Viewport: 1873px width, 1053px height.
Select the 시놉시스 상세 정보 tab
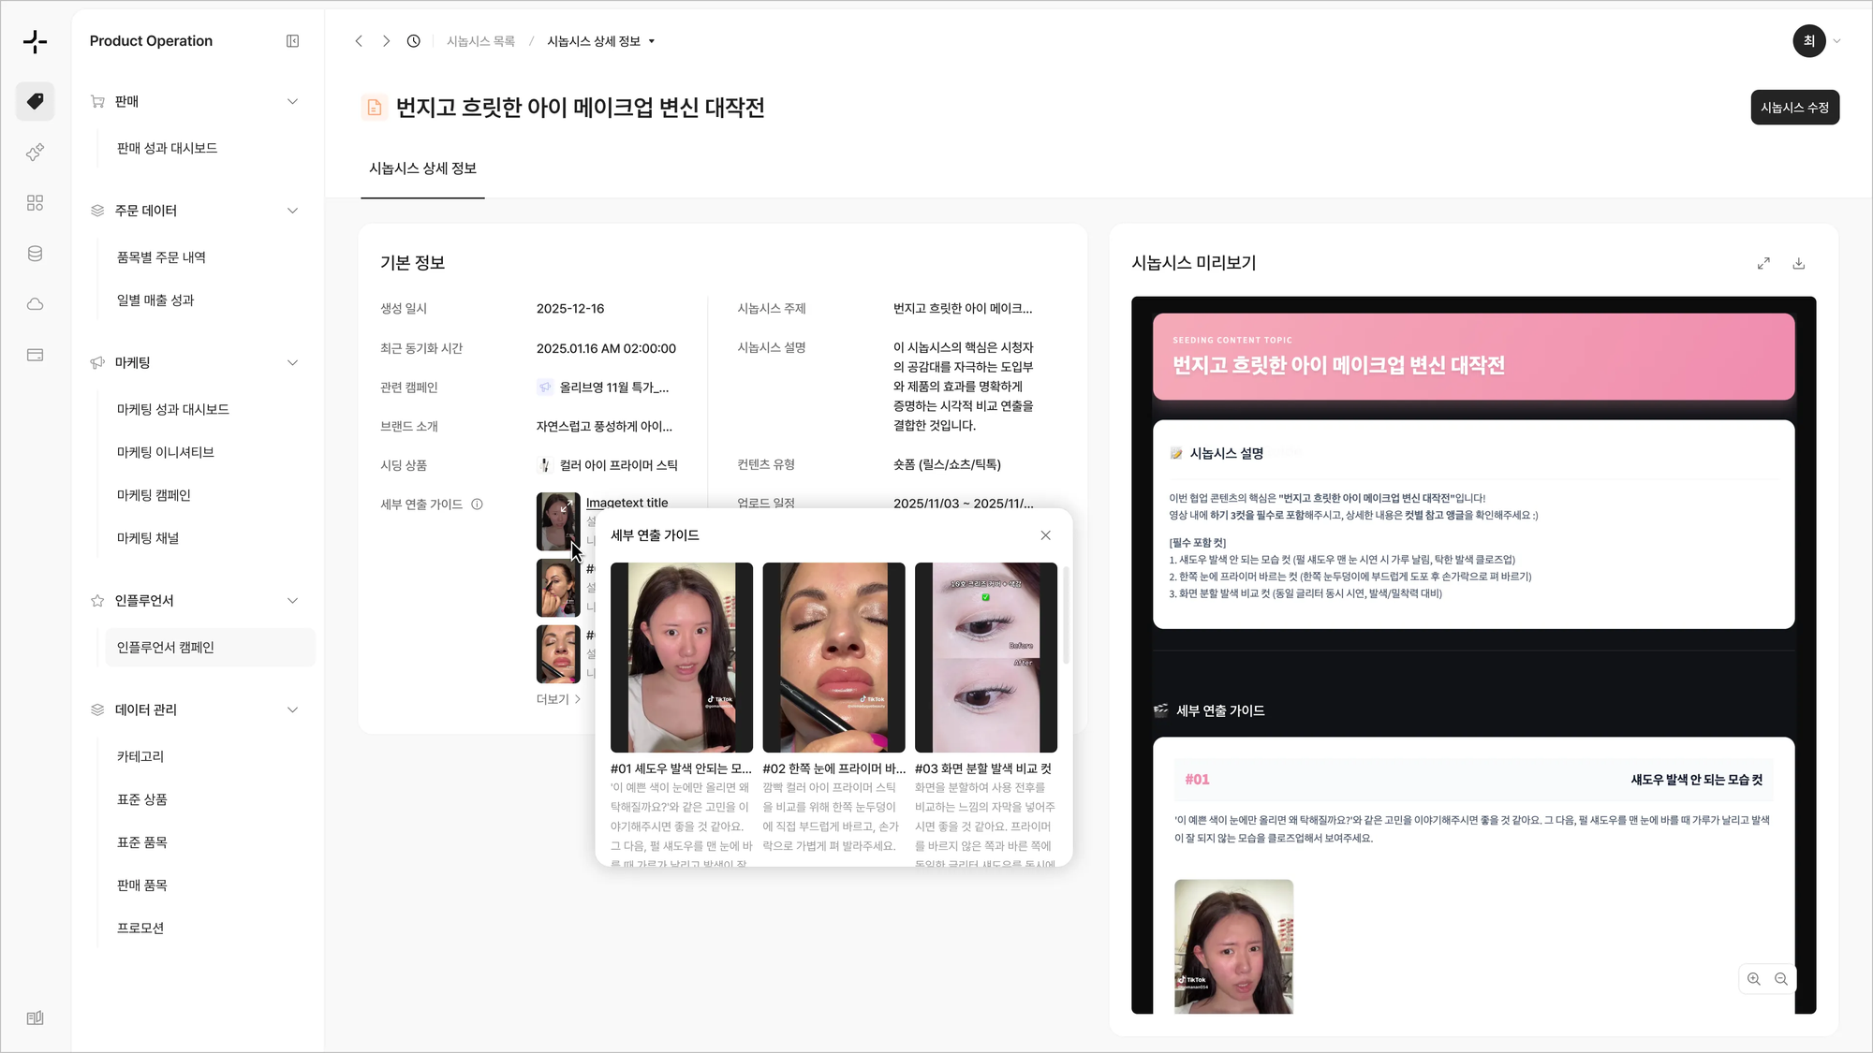422,168
